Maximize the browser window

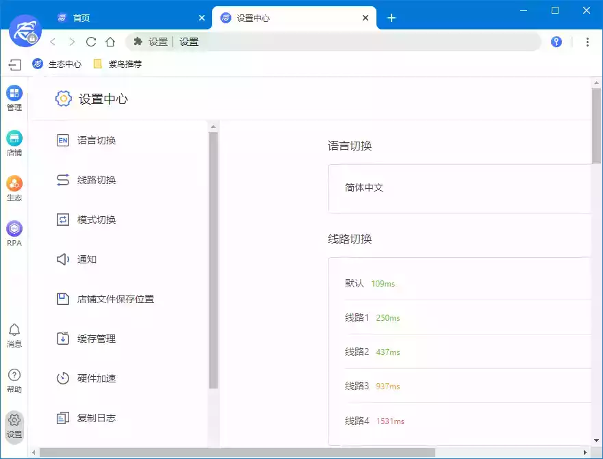[x=555, y=10]
